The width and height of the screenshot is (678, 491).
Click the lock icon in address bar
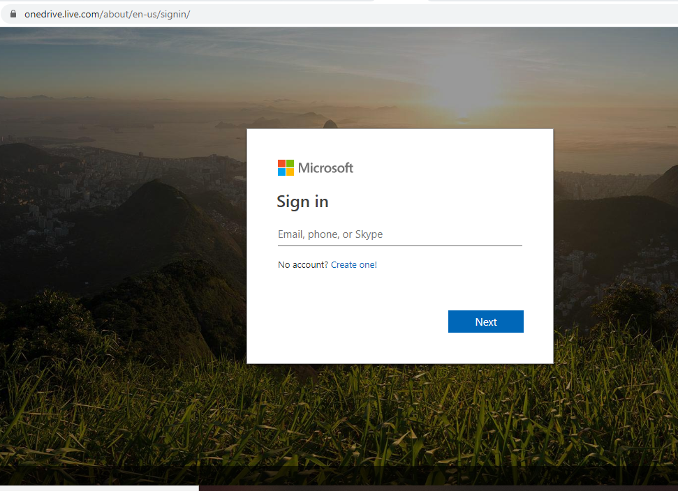[x=13, y=14]
